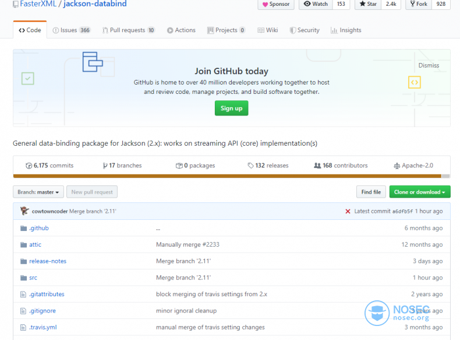Open the 0 packages link
Screen dimensions: 460x340
pos(196,166)
